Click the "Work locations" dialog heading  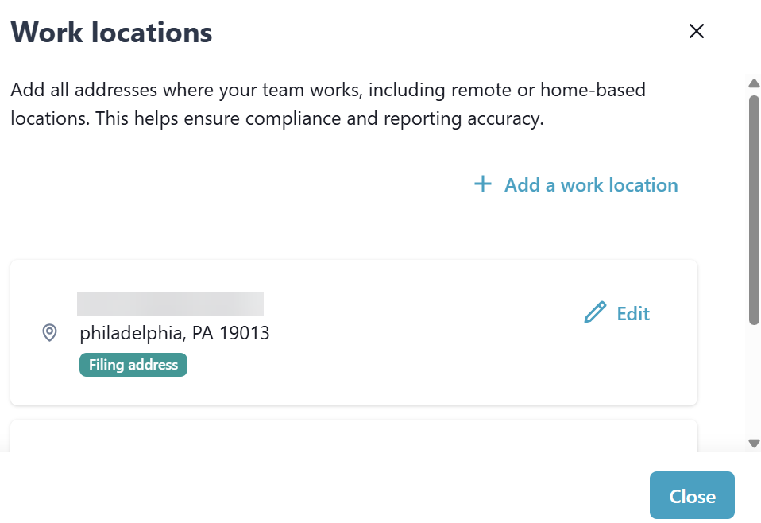pos(111,33)
